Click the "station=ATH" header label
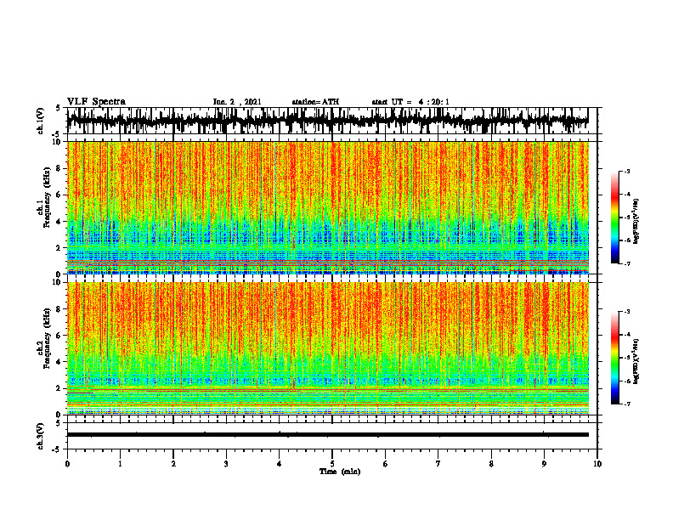The image size is (673, 520). point(315,102)
